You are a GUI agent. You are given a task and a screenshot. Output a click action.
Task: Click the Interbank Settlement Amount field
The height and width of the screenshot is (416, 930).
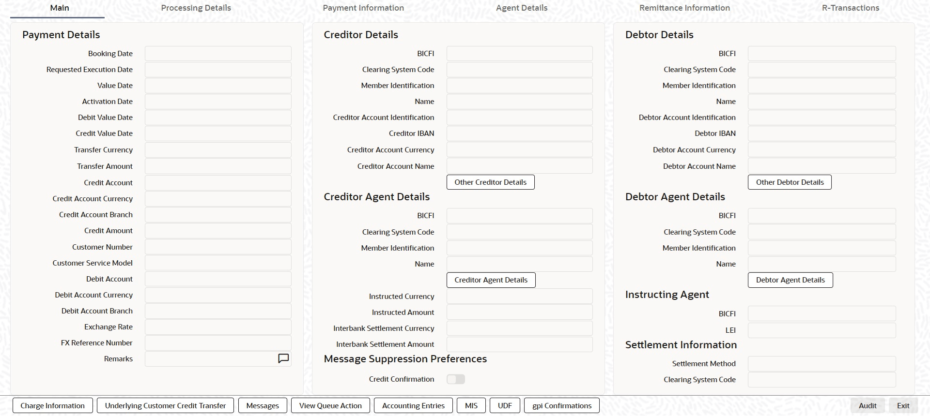[x=519, y=344]
